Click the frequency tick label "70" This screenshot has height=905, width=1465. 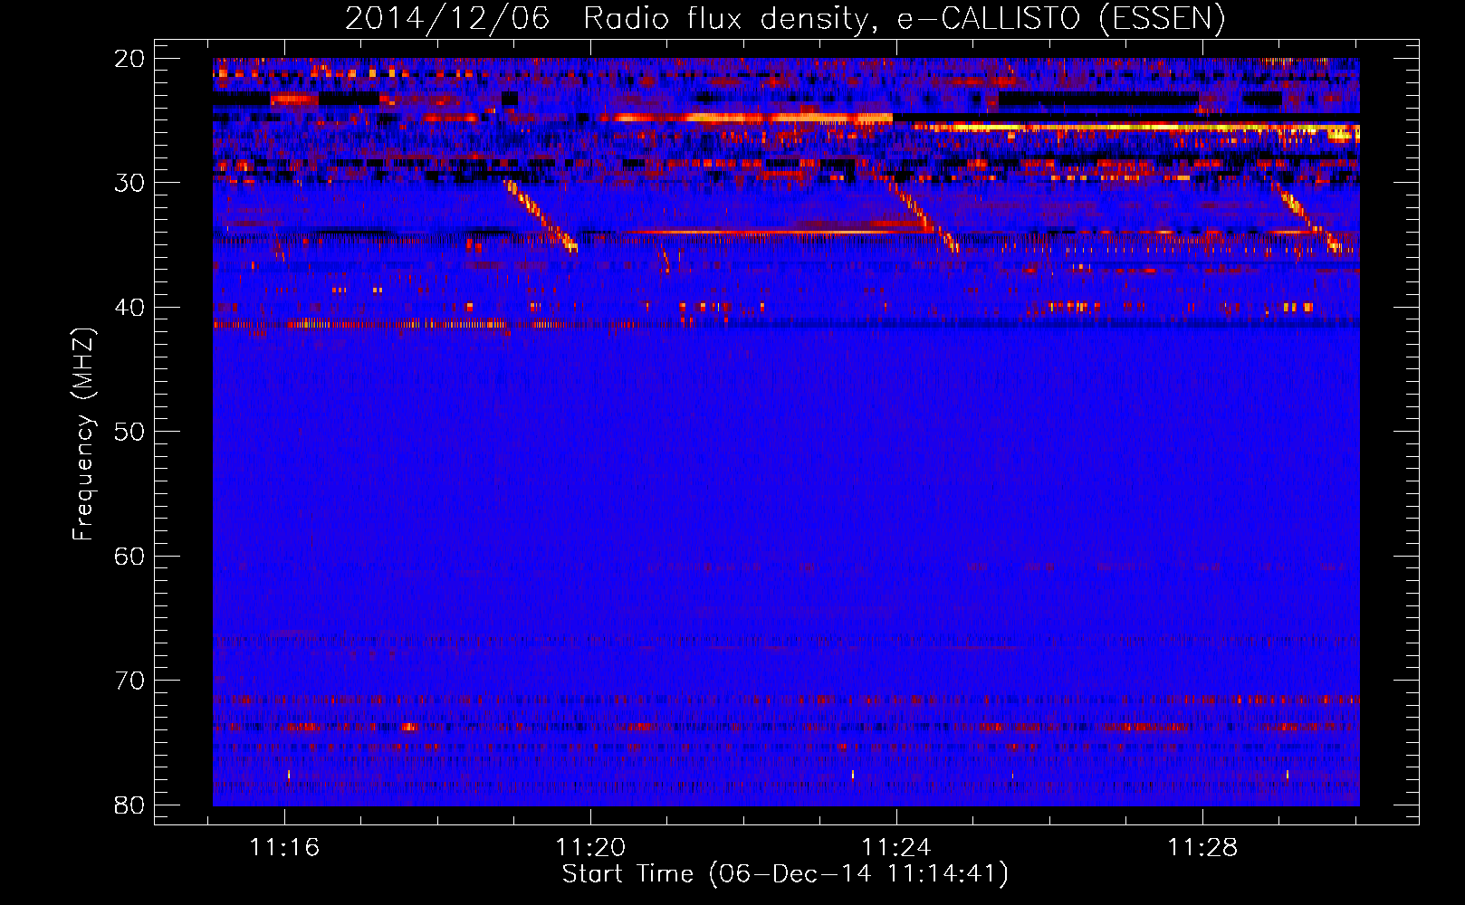[130, 681]
